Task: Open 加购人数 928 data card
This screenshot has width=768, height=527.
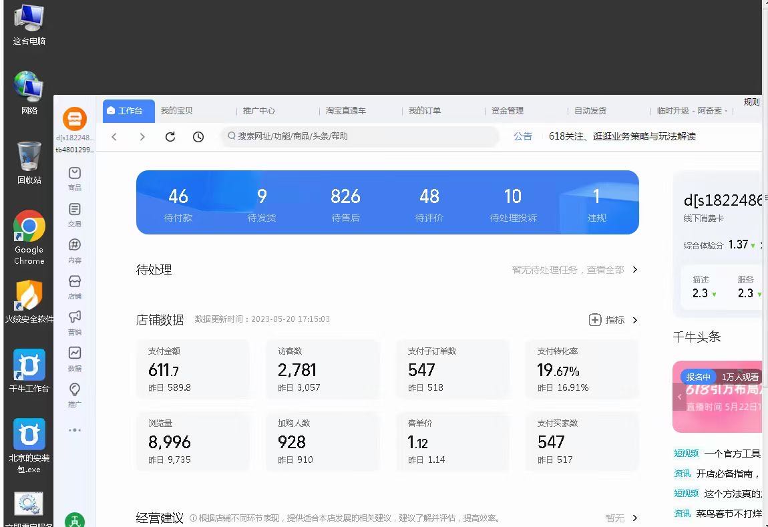Action: (x=323, y=442)
